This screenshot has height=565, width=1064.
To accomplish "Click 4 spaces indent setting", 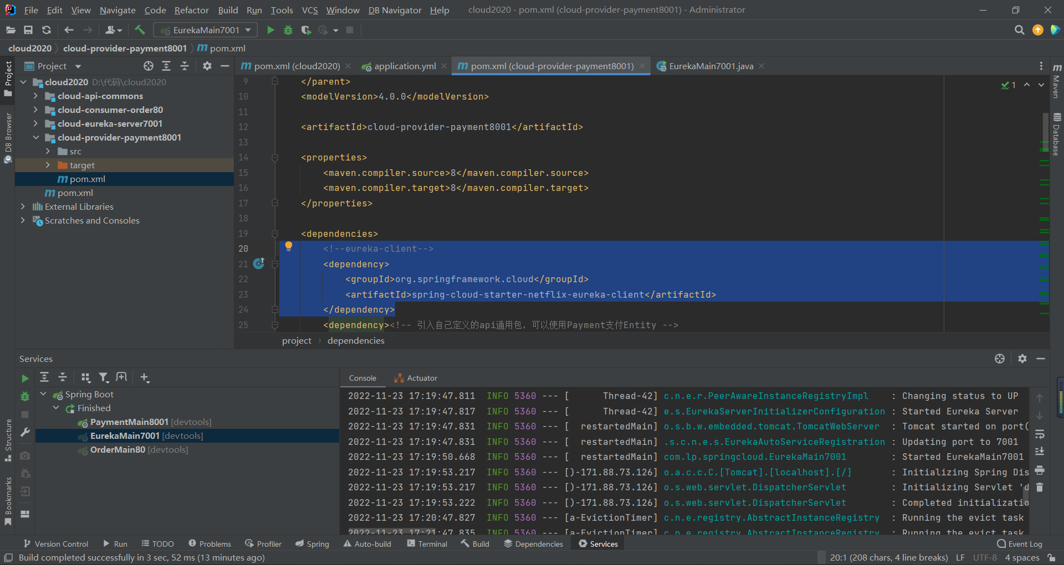I will click(x=1022, y=557).
